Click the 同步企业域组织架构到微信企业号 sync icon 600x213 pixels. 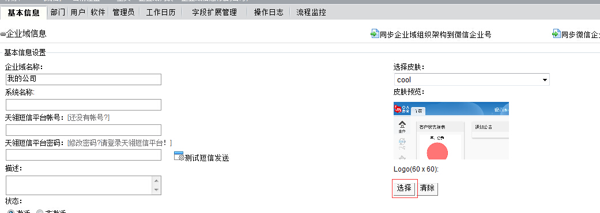click(375, 33)
